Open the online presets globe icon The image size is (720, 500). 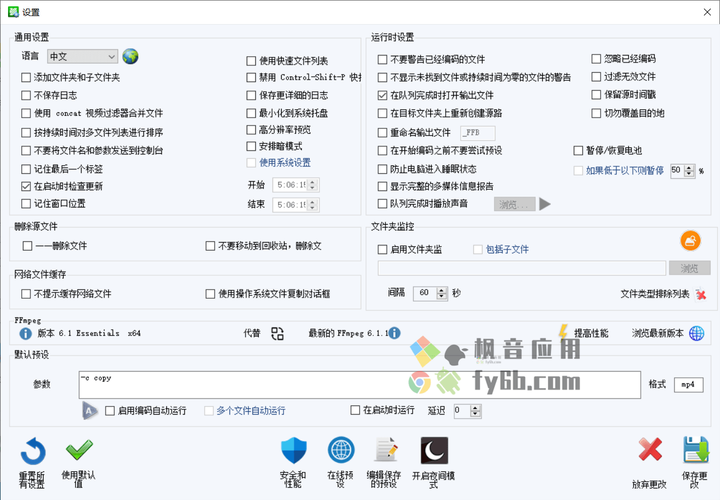point(341,450)
